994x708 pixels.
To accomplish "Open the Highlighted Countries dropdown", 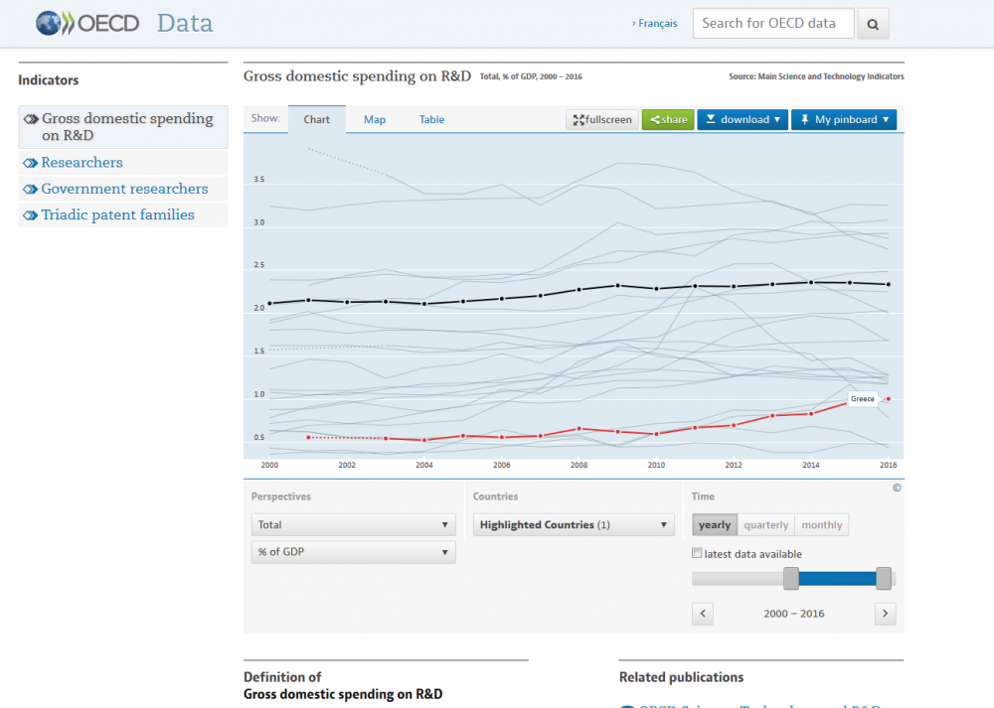I will pyautogui.click(x=574, y=525).
